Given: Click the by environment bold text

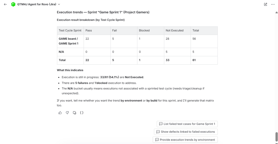Looking at the screenshot, I should point(131,101).
